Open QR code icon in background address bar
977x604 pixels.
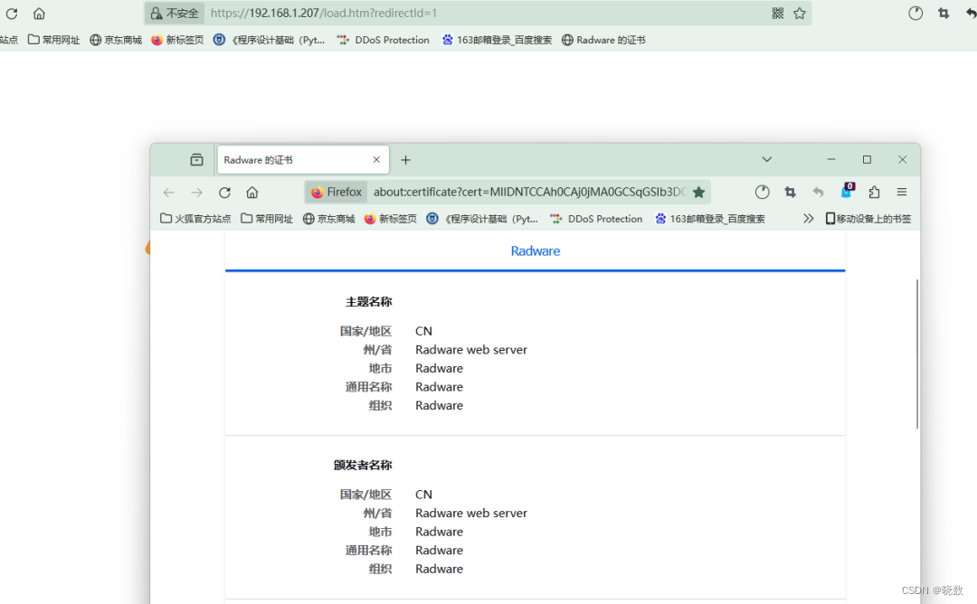tap(778, 13)
